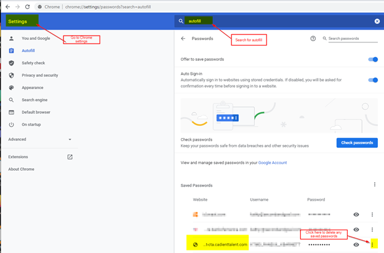
Task: Click the Passwords back arrow
Action: pyautogui.click(x=183, y=38)
